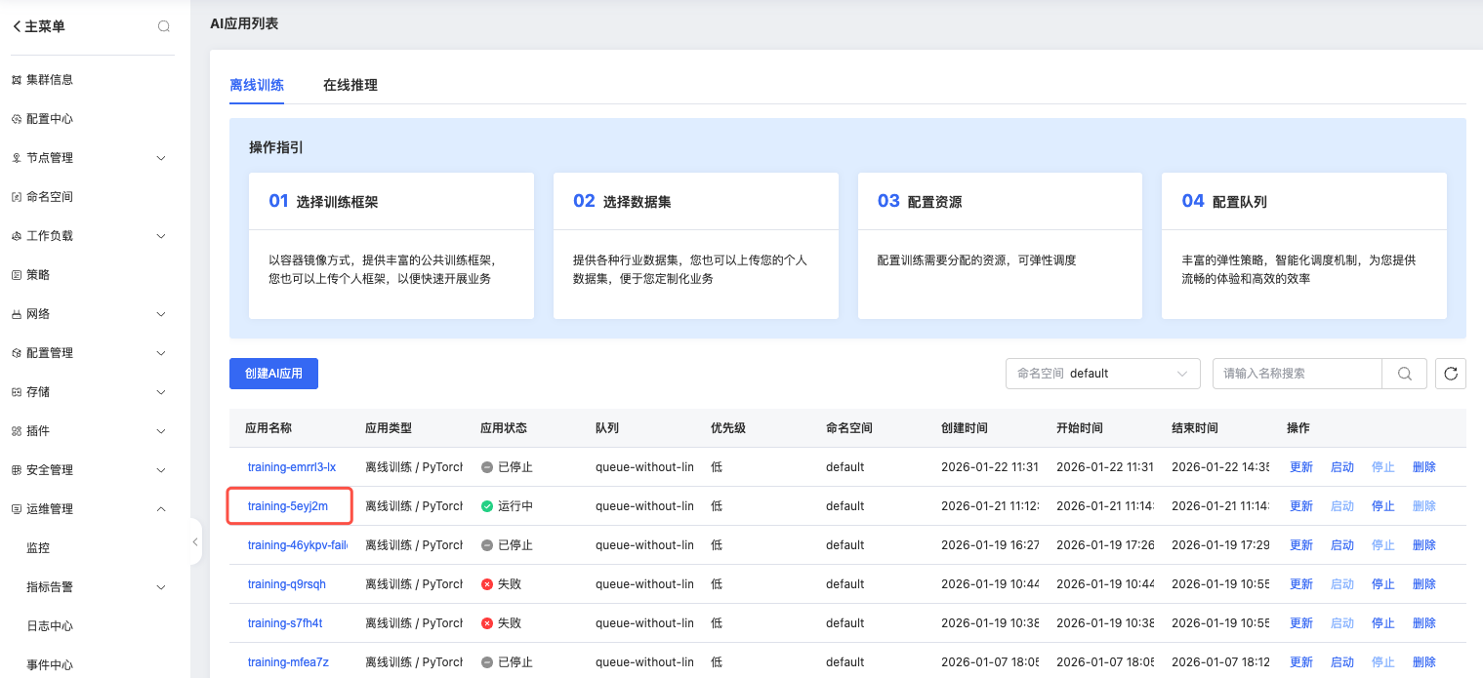The image size is (1483, 678).
Task: Click the magnifier button of name search
Action: click(x=1405, y=374)
